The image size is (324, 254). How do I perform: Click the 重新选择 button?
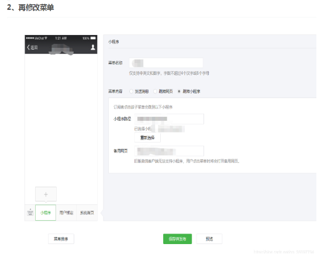coord(147,137)
